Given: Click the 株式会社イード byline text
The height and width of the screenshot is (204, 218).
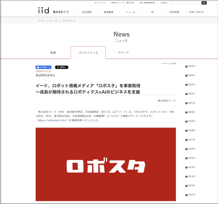Looking at the screenshot, I should [x=167, y=101].
